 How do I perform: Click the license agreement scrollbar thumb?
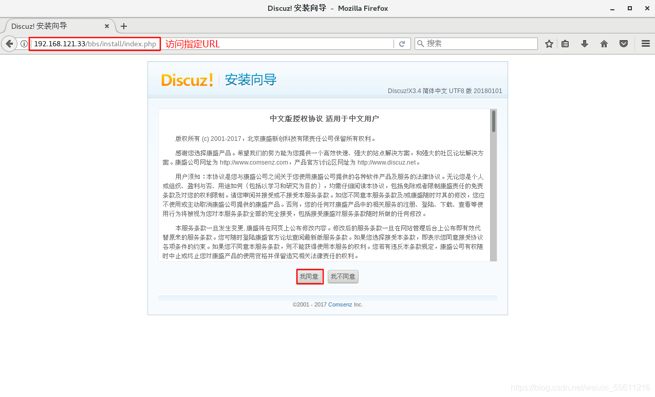(x=494, y=121)
